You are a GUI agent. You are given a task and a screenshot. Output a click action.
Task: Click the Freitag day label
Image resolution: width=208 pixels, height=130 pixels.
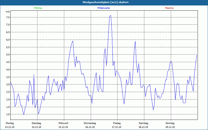click(117, 123)
